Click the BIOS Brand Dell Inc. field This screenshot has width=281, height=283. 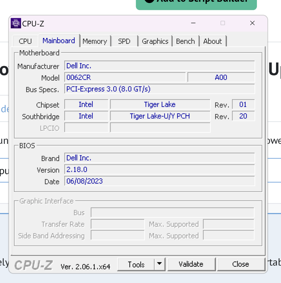coord(160,158)
